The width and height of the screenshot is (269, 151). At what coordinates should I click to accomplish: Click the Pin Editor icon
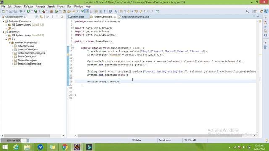point(116,11)
